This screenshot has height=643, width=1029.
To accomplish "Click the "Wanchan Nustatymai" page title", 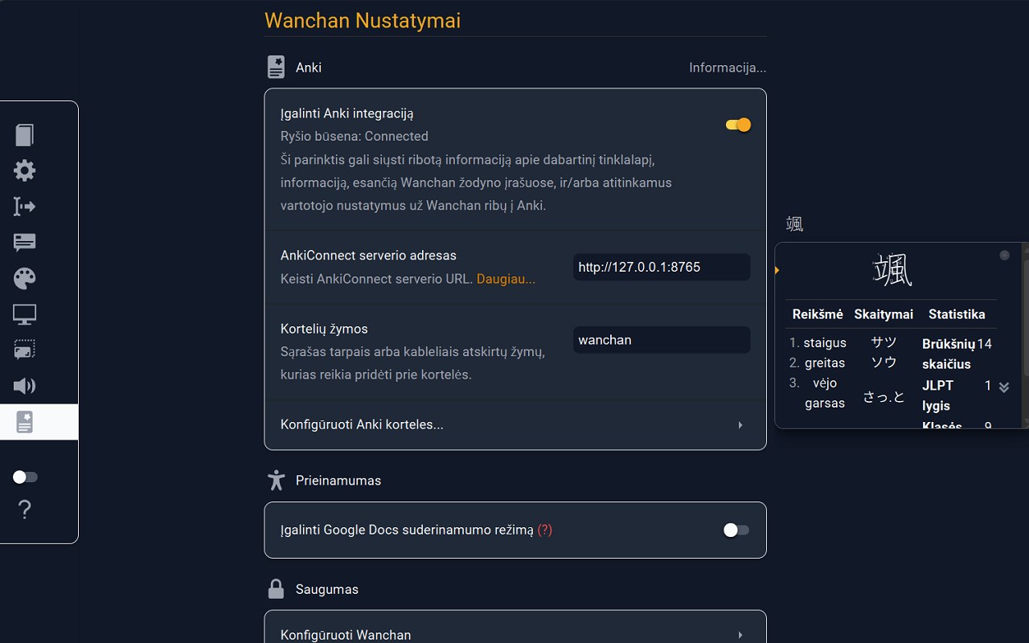I will (363, 20).
